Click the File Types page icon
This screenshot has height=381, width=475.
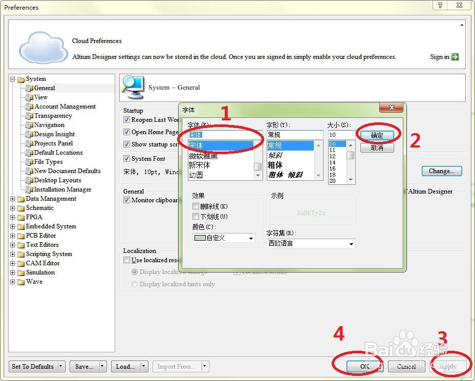pos(29,162)
